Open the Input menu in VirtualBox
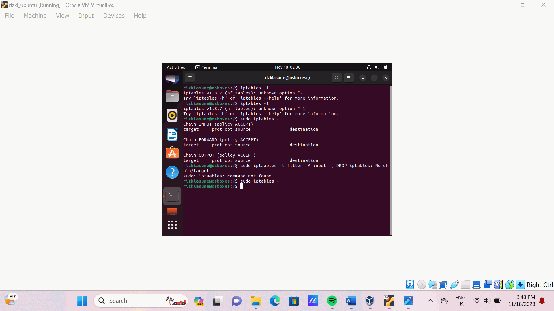The image size is (554, 311). click(x=86, y=16)
